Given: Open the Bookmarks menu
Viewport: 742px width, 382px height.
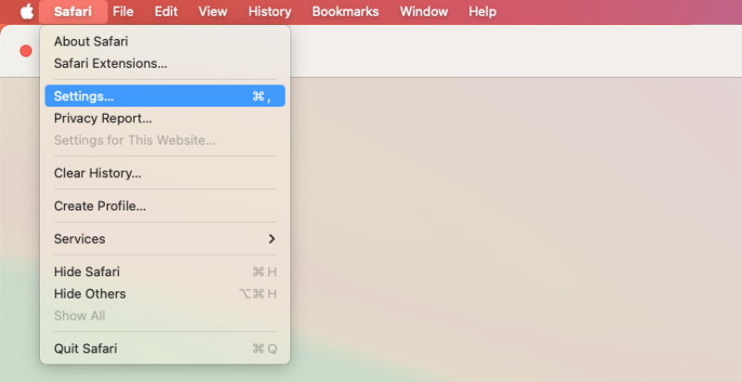Looking at the screenshot, I should point(345,11).
